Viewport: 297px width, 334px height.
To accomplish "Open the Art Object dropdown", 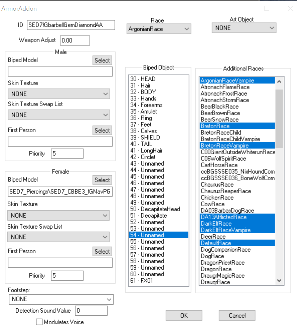I will 244,28.
